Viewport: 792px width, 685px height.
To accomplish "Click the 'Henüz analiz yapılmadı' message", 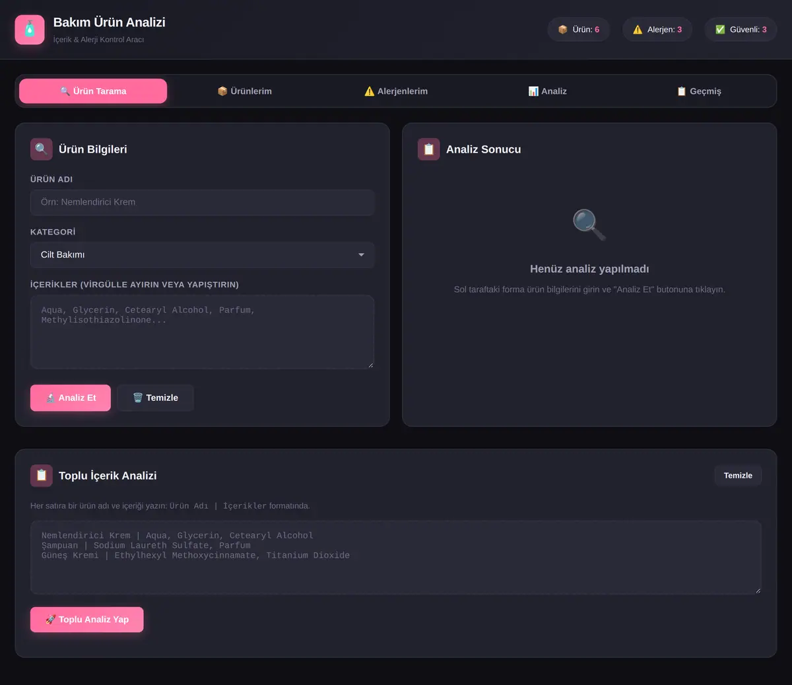I will pos(589,269).
